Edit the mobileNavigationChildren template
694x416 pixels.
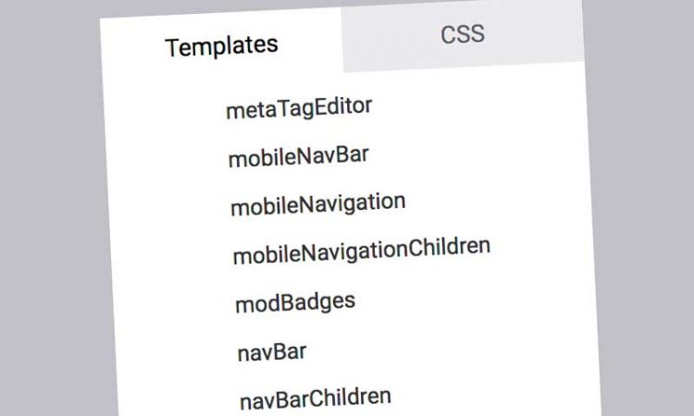[x=361, y=250]
